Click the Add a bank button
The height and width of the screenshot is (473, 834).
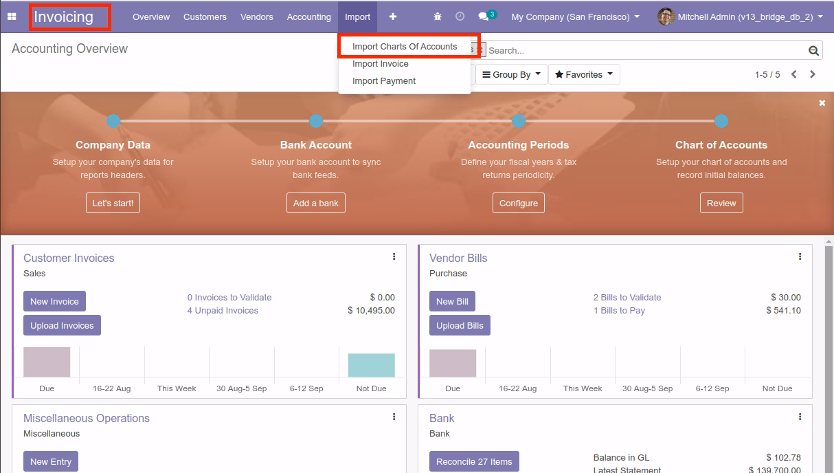(316, 203)
